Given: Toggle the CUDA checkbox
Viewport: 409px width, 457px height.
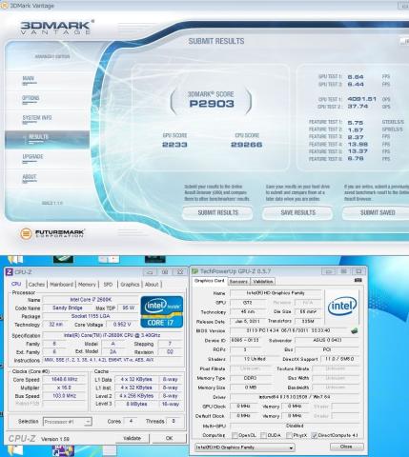Looking at the screenshot, I should pyautogui.click(x=263, y=435).
